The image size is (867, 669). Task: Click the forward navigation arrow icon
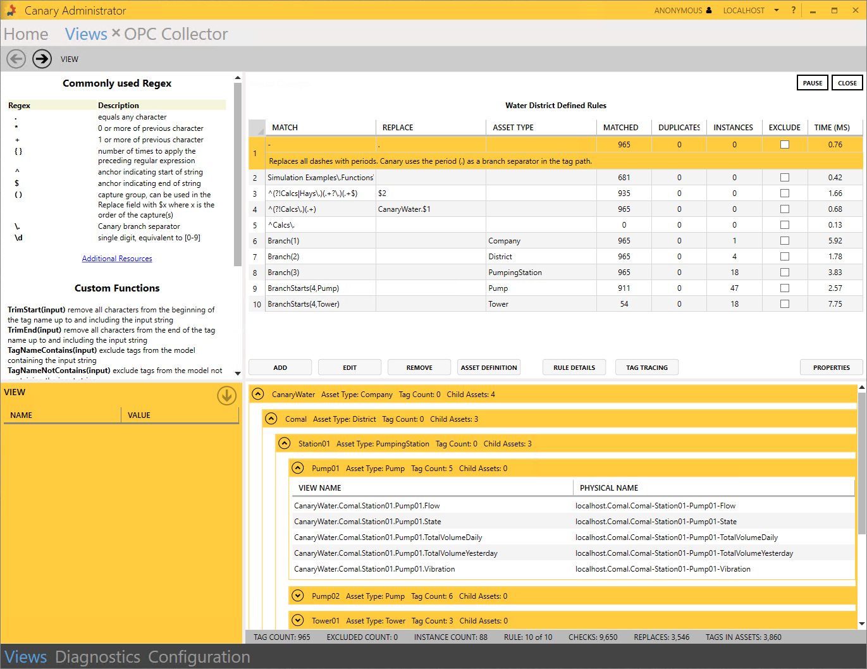click(x=42, y=59)
